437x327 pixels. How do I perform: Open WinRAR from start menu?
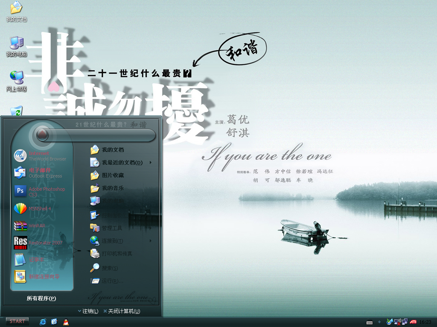[29, 226]
